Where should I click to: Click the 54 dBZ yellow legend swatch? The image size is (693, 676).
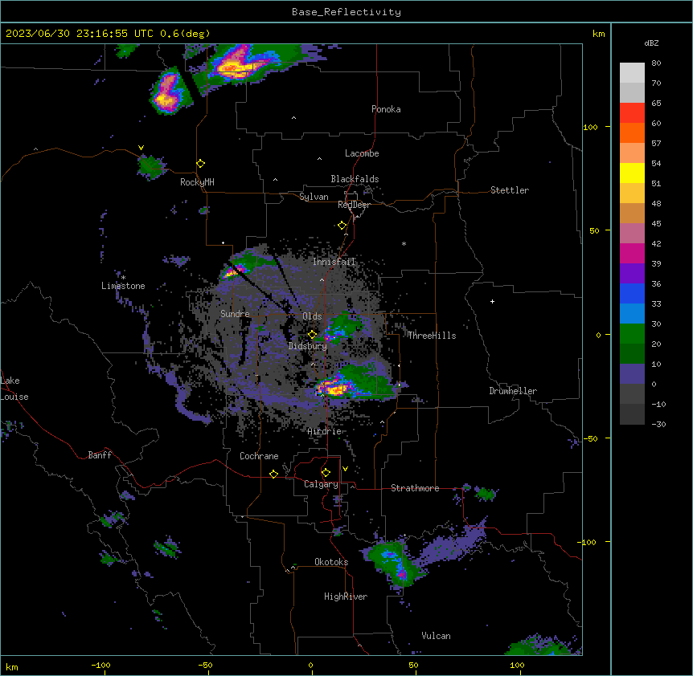[632, 173]
